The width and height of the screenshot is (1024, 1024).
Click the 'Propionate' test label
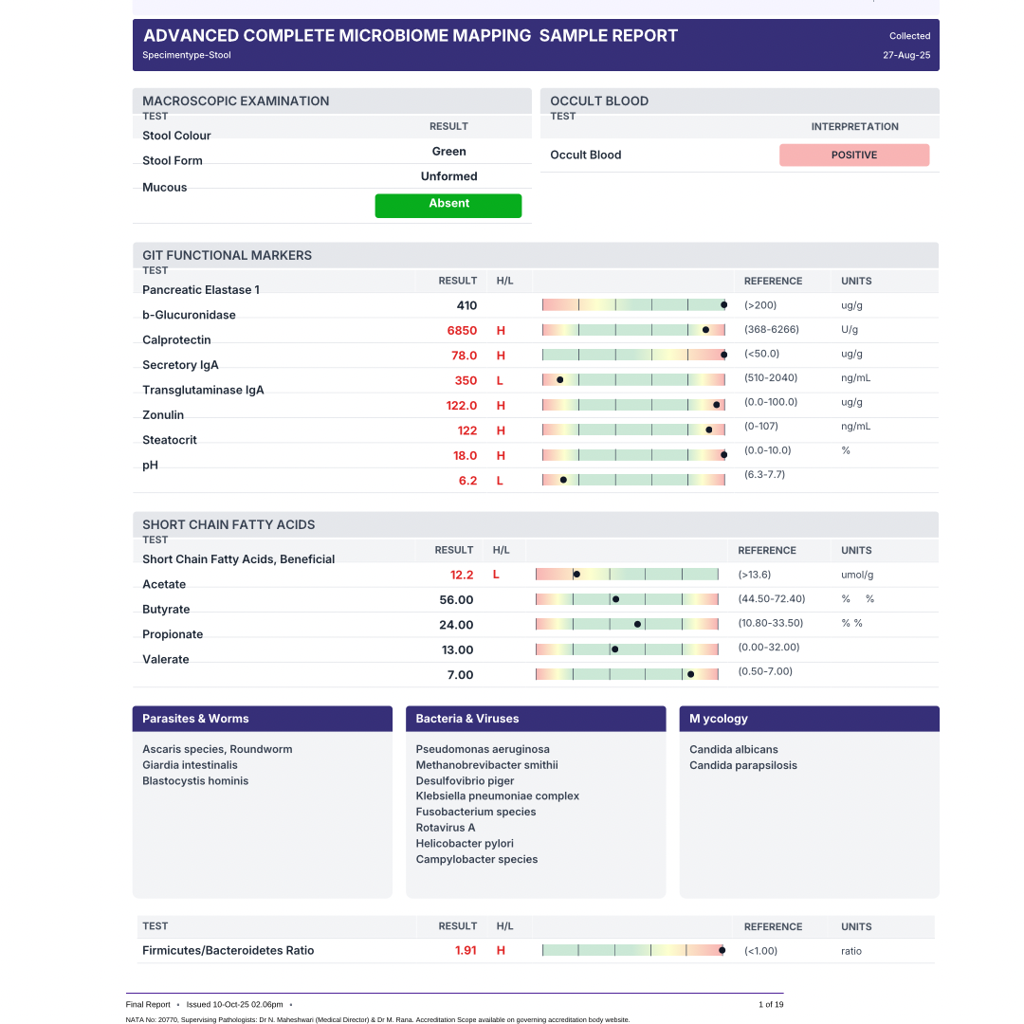pos(173,634)
